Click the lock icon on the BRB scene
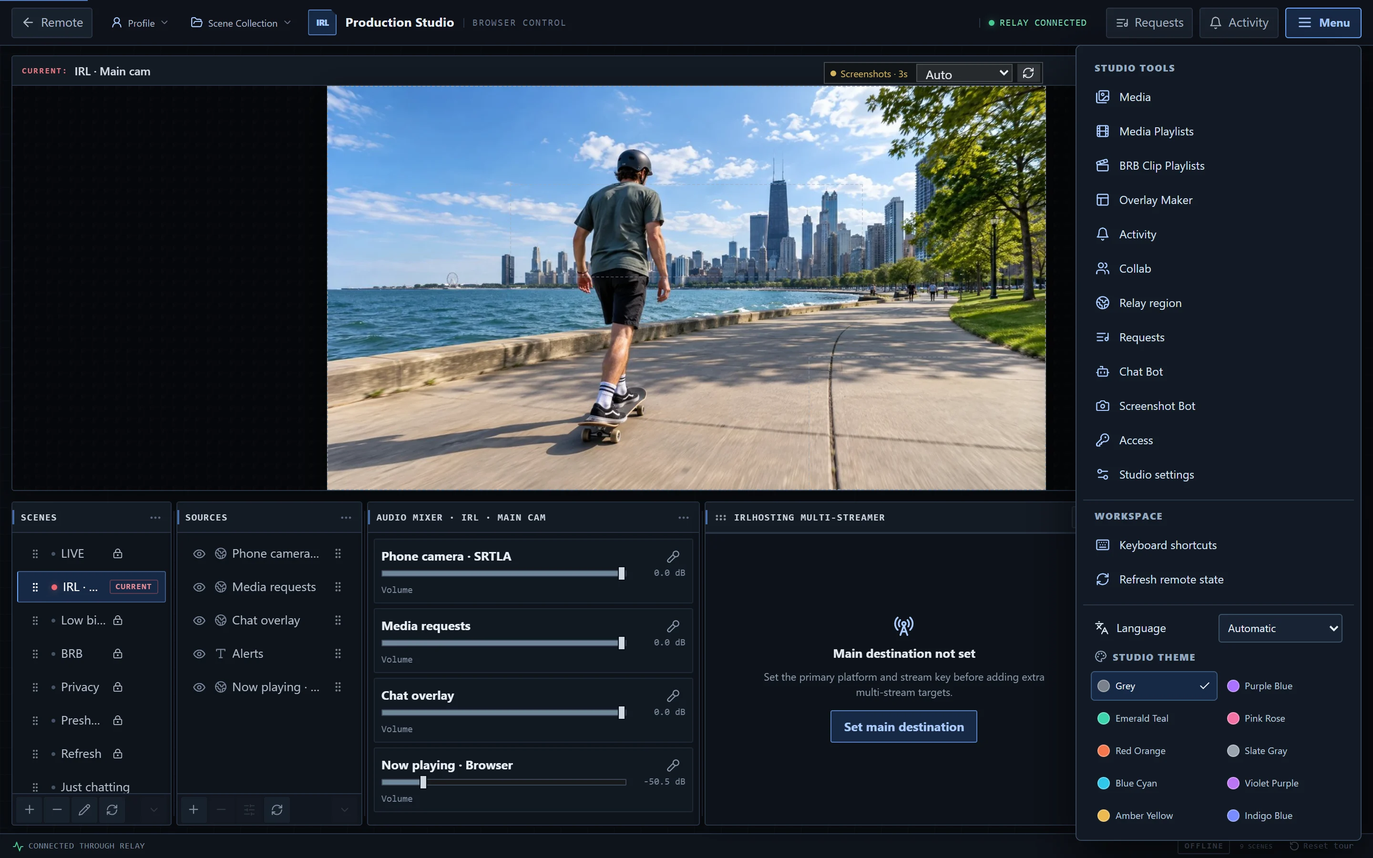This screenshot has height=858, width=1373. pyautogui.click(x=117, y=654)
